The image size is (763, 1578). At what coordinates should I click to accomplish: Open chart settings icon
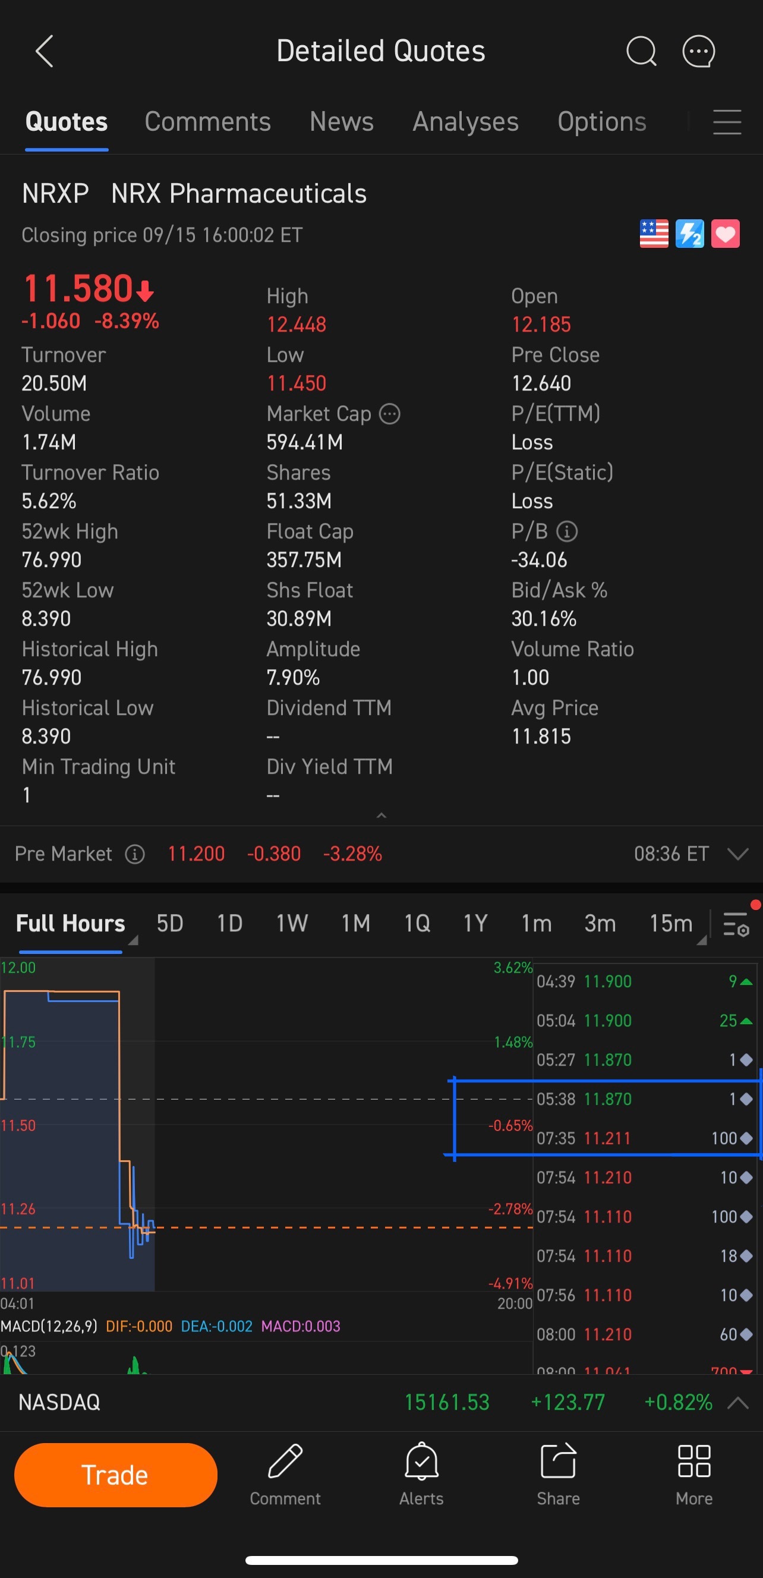[x=736, y=924]
